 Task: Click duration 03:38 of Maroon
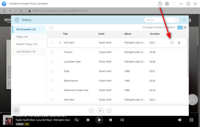pyautogui.click(x=152, y=52)
